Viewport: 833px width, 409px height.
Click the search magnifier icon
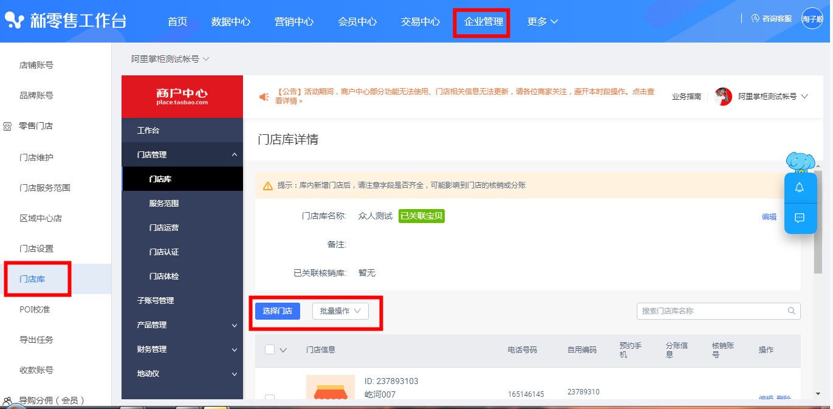click(x=792, y=311)
